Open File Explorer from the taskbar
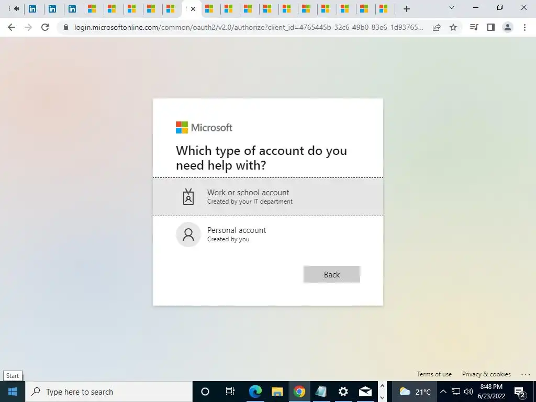The image size is (536, 402). [277, 392]
